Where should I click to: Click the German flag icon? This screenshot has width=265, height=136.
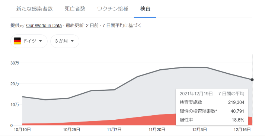pyautogui.click(x=17, y=41)
